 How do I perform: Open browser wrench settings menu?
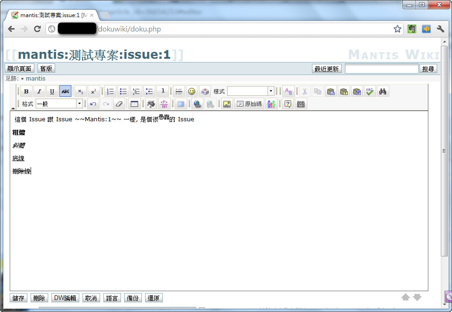[x=440, y=29]
